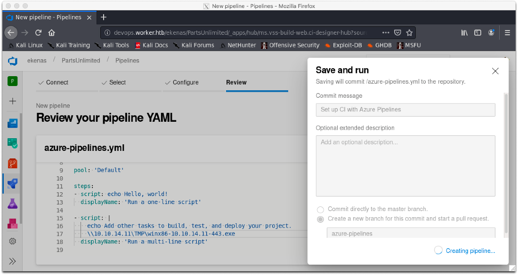
Task: Click 'Run a multi-line script' displayName line
Action: [x=144, y=242]
